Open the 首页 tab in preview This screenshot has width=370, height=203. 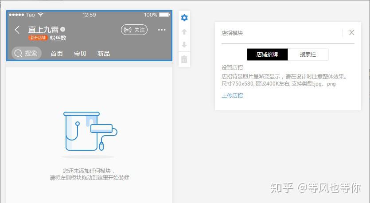click(57, 54)
